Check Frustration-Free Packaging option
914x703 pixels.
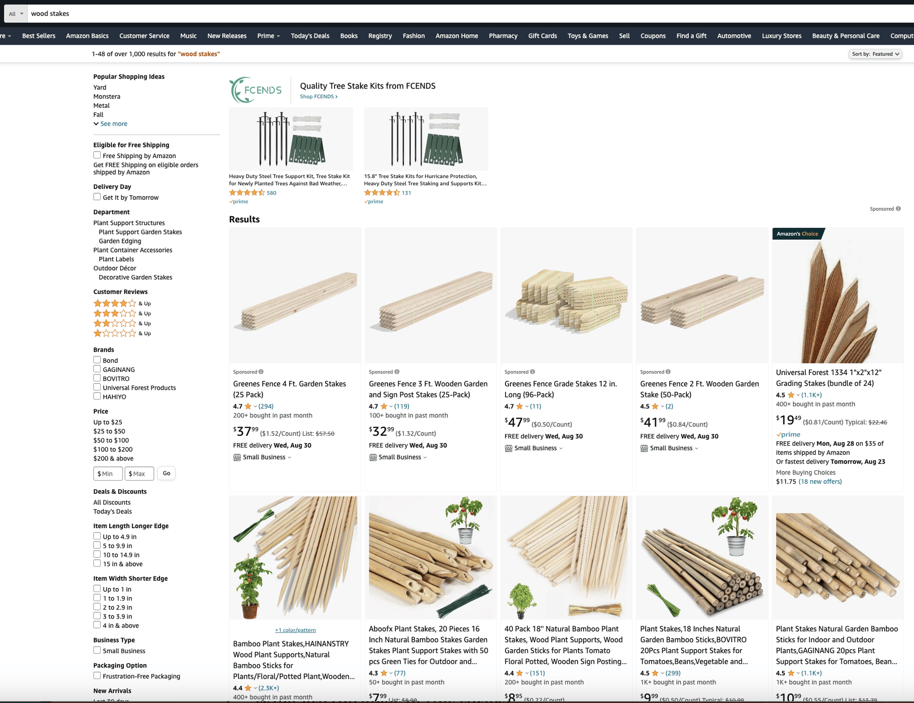click(x=97, y=676)
